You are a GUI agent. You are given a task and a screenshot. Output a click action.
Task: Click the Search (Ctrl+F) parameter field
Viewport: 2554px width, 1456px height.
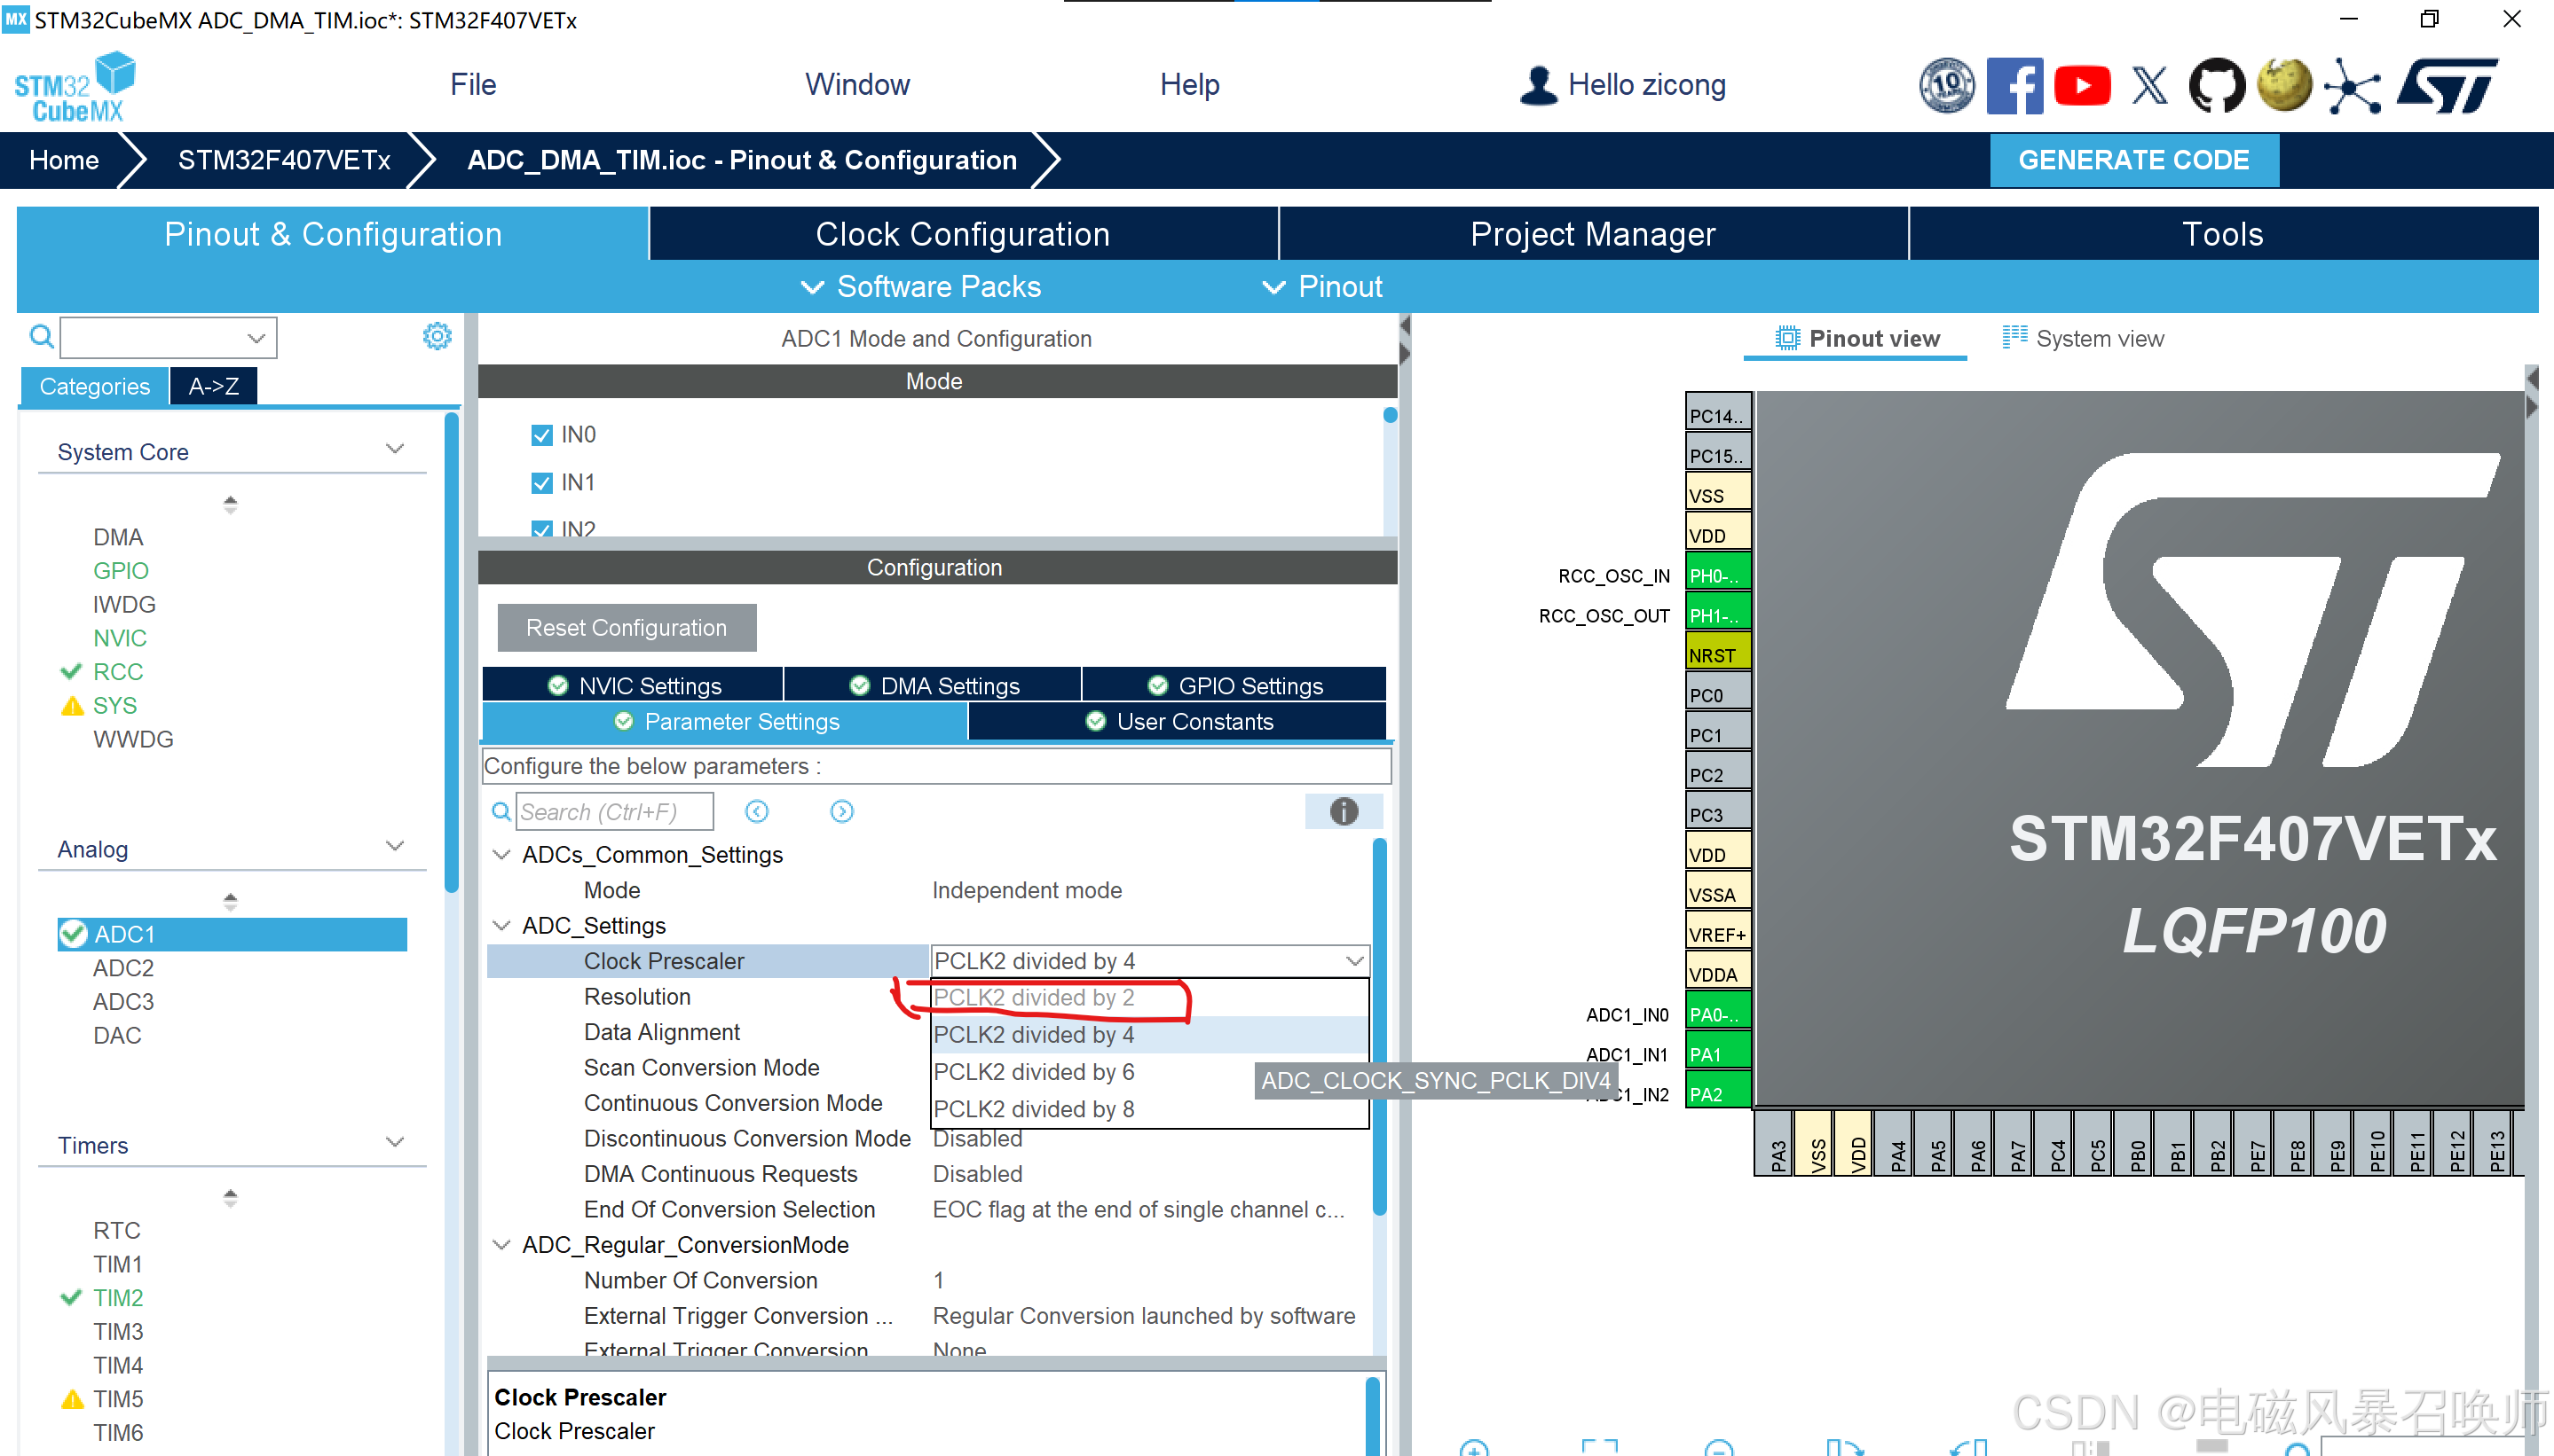pyautogui.click(x=613, y=812)
